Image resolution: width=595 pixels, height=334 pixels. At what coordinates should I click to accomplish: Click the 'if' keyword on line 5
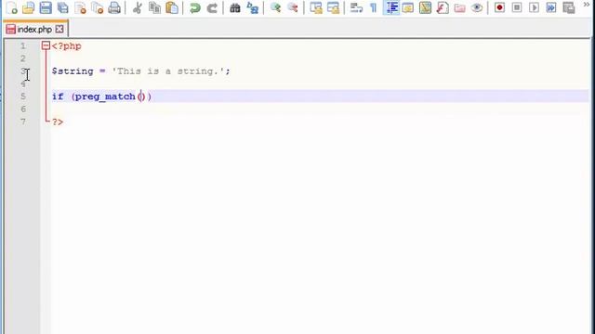coord(58,96)
